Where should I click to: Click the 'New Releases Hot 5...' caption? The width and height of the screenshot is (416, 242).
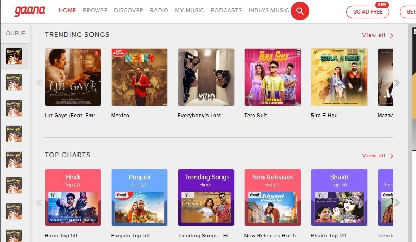coord(272,236)
